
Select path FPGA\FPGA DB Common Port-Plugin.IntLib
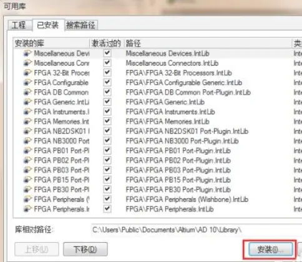point(188,92)
